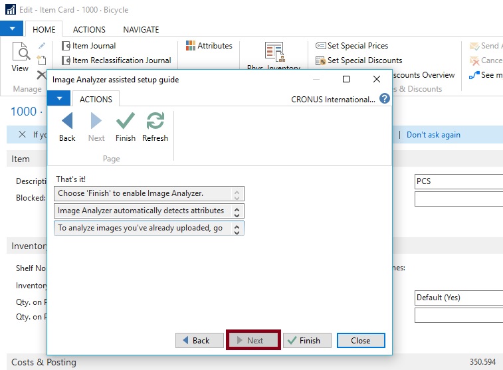This screenshot has height=370, width=503.
Task: Switch to the NAVIGATE ribbon tab
Action: [141, 29]
